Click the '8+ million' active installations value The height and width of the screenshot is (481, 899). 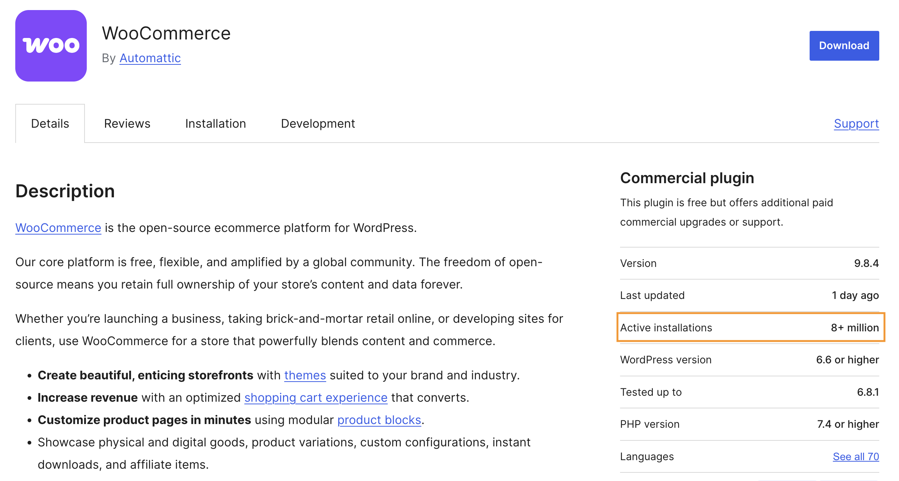(855, 328)
